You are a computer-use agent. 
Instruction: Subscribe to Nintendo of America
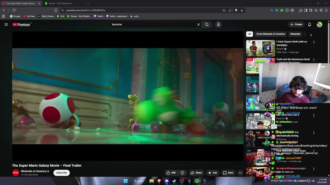pyautogui.click(x=62, y=173)
